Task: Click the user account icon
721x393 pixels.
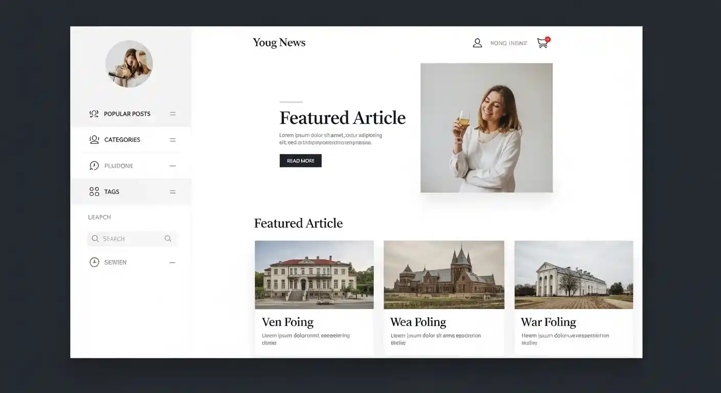Action: click(x=477, y=43)
